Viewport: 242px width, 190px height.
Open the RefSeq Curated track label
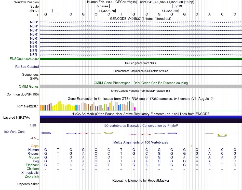click(x=27, y=67)
